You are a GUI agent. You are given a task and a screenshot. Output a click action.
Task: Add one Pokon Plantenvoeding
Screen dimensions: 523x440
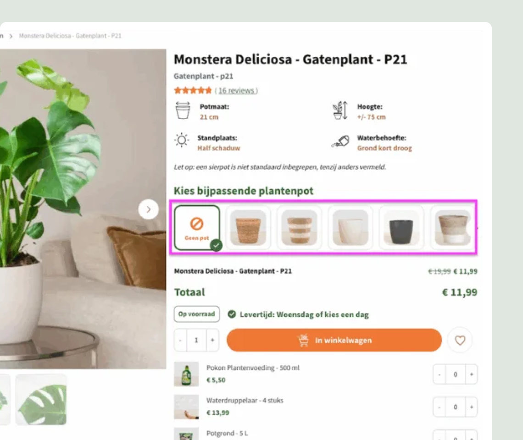pos(471,374)
